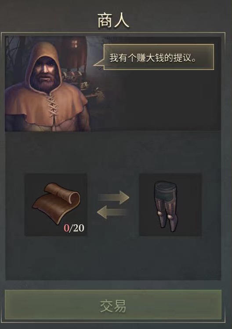Click the red 0 in the leather count
Viewport: 232px width, 329px height.
click(x=66, y=228)
